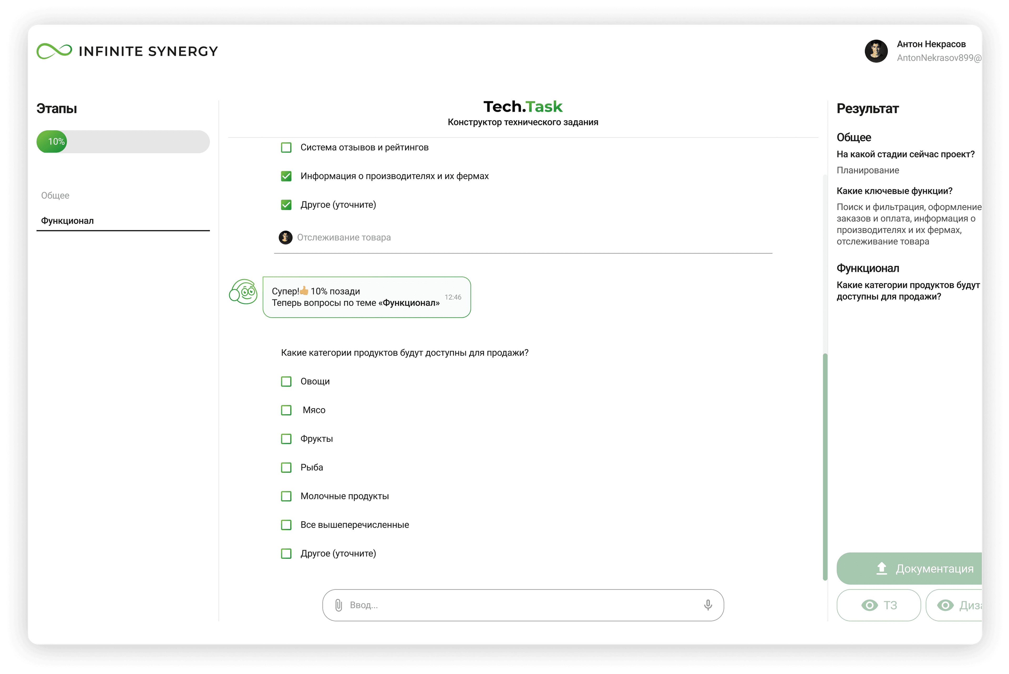Click the upload arrow icon on Документация
The width and height of the screenshot is (1009, 674).
pos(881,568)
